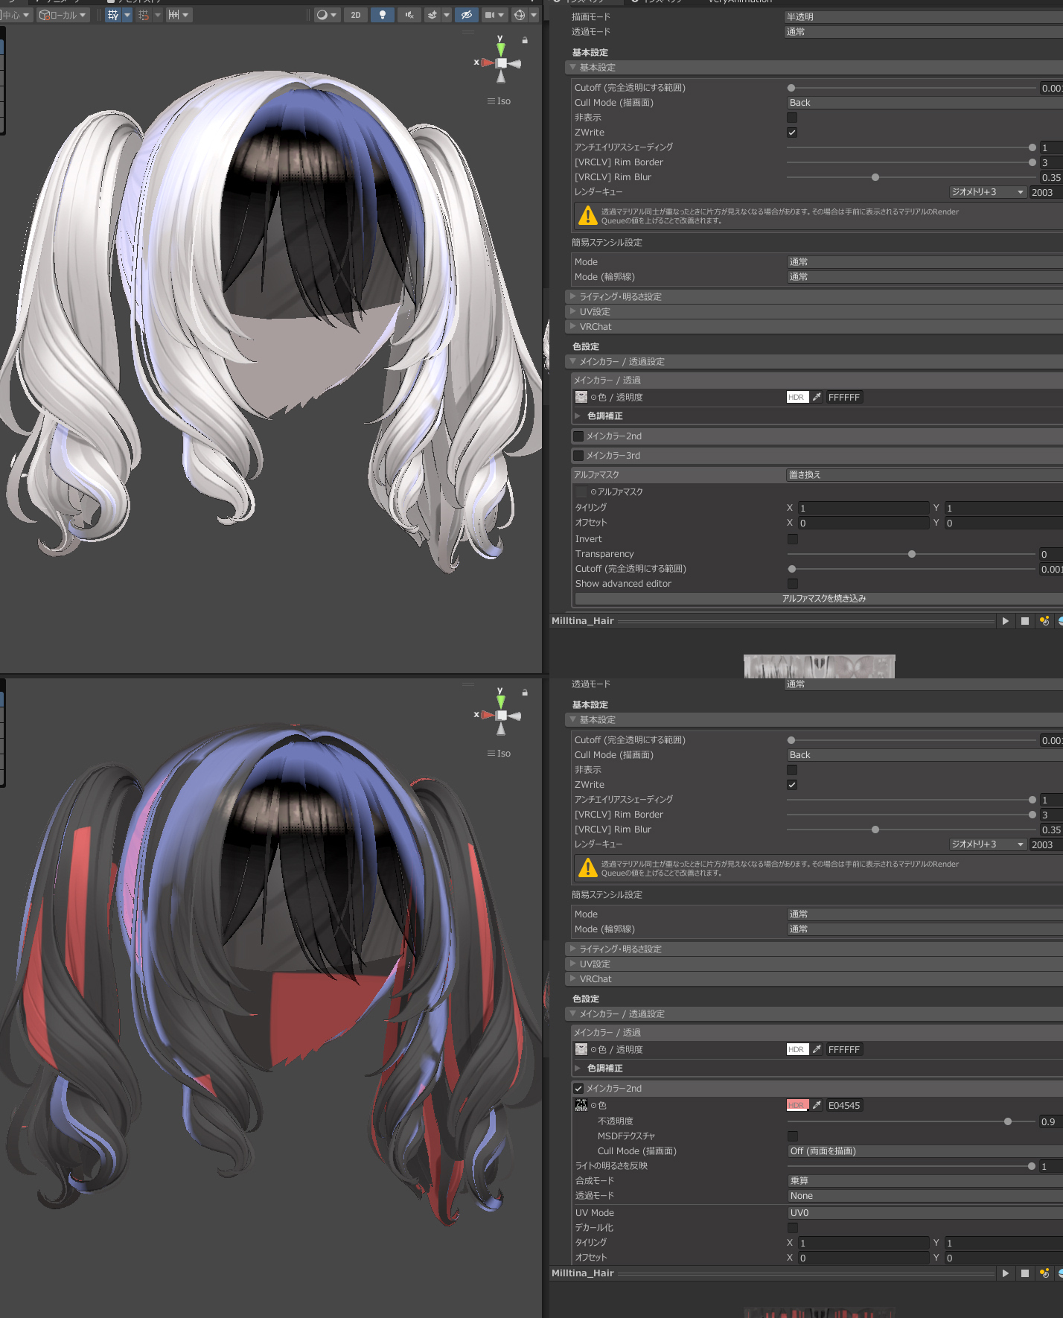The width and height of the screenshot is (1063, 1318).
Task: Open the red E04545 HDR color swatch
Action: pyautogui.click(x=797, y=1105)
